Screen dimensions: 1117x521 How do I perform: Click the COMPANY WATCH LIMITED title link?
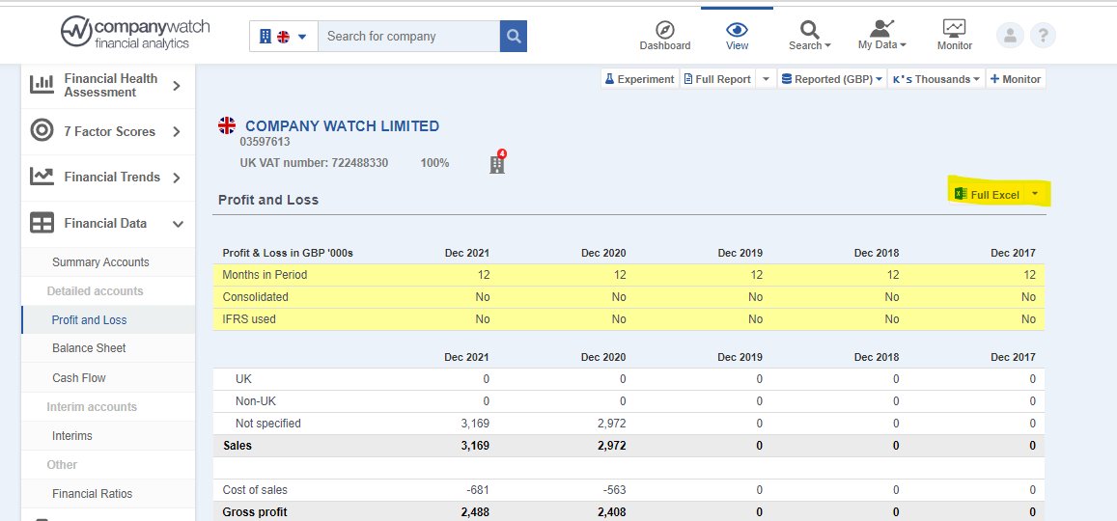point(342,126)
